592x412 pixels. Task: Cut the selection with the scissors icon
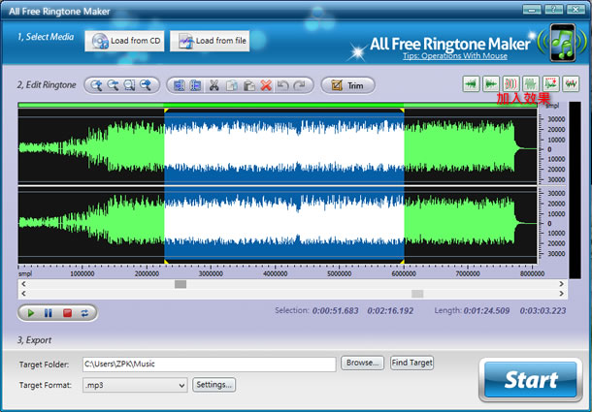click(x=214, y=85)
